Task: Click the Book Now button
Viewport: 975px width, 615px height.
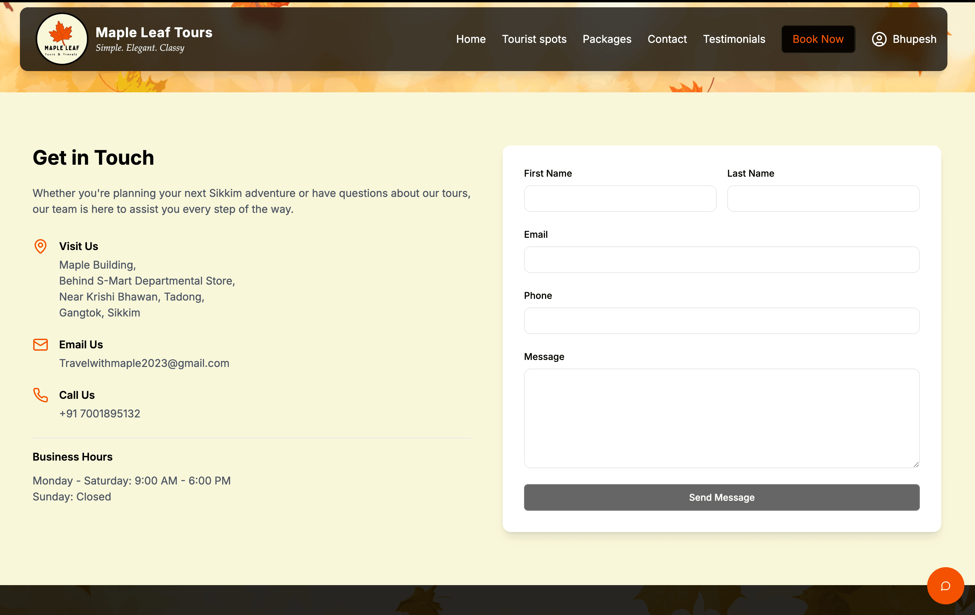Action: [x=818, y=39]
